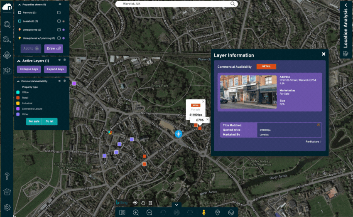Click the Draw button
Screen dimensions: 353x217
[x=54, y=49]
